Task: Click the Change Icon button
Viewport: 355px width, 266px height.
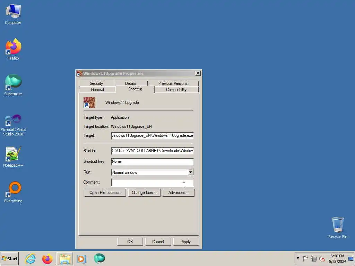Action: 144,193
